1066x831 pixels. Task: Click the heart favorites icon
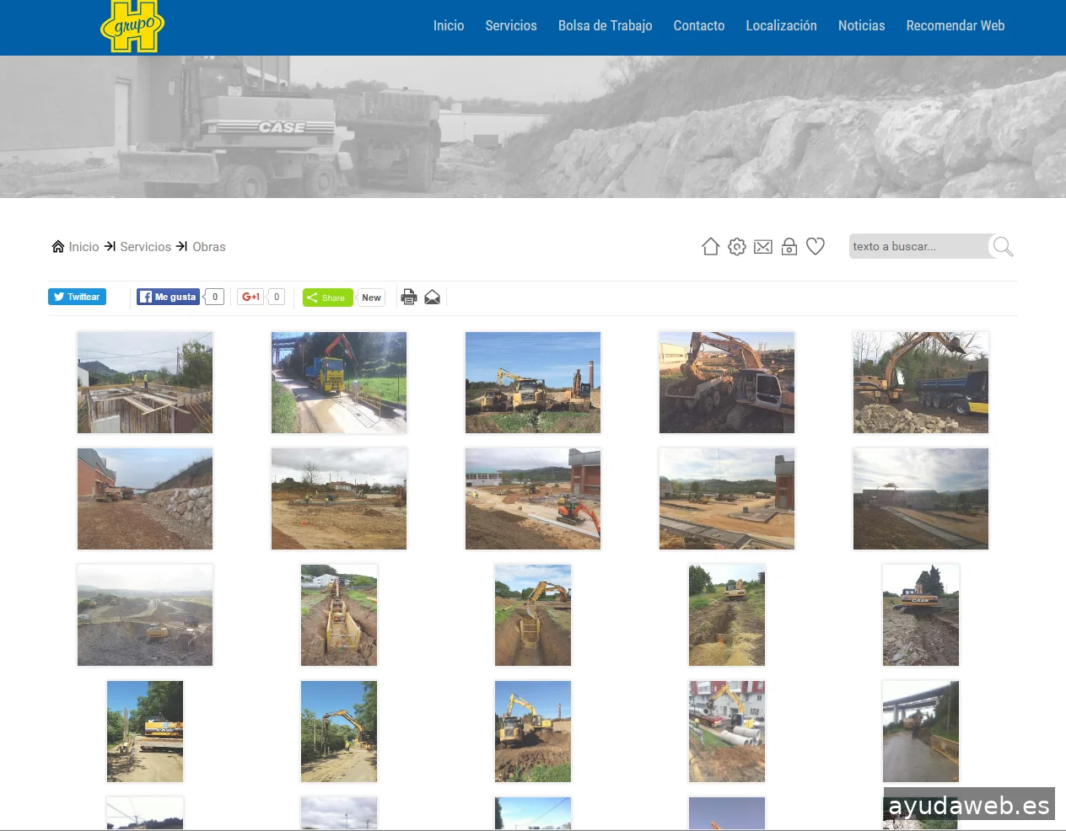815,246
